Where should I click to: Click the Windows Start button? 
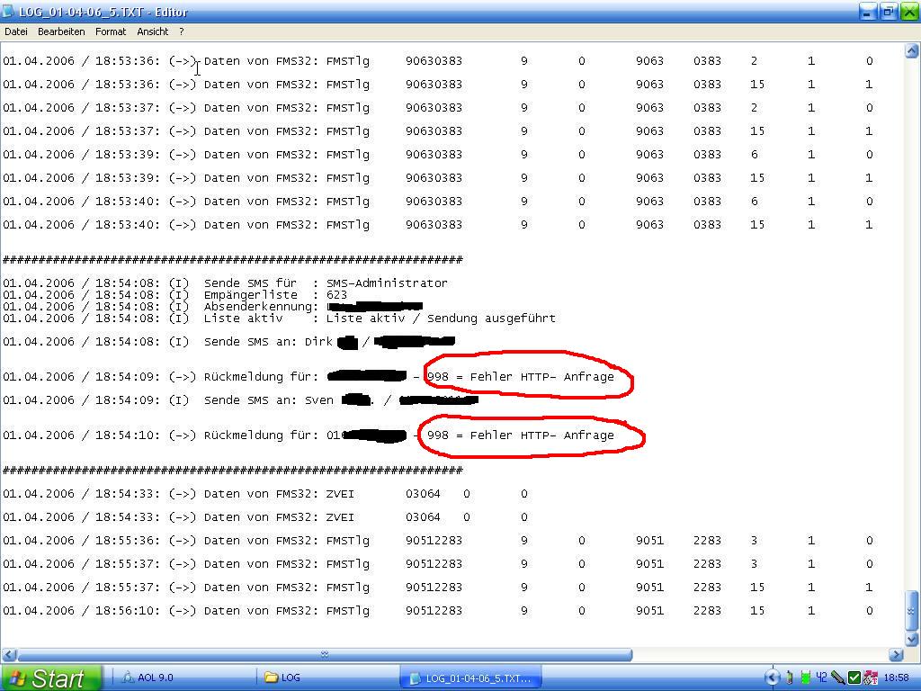click(50, 678)
